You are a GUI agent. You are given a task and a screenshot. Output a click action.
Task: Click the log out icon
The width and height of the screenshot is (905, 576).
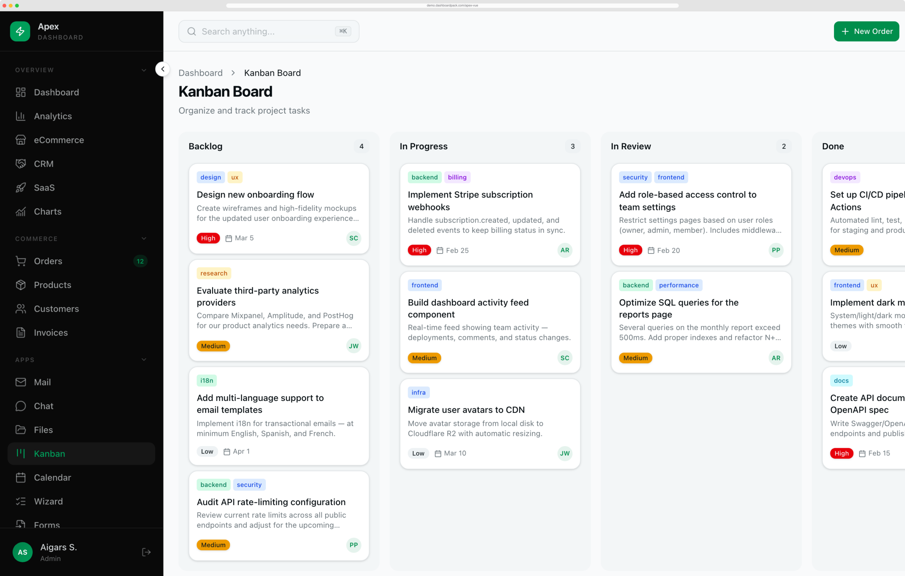click(x=146, y=552)
